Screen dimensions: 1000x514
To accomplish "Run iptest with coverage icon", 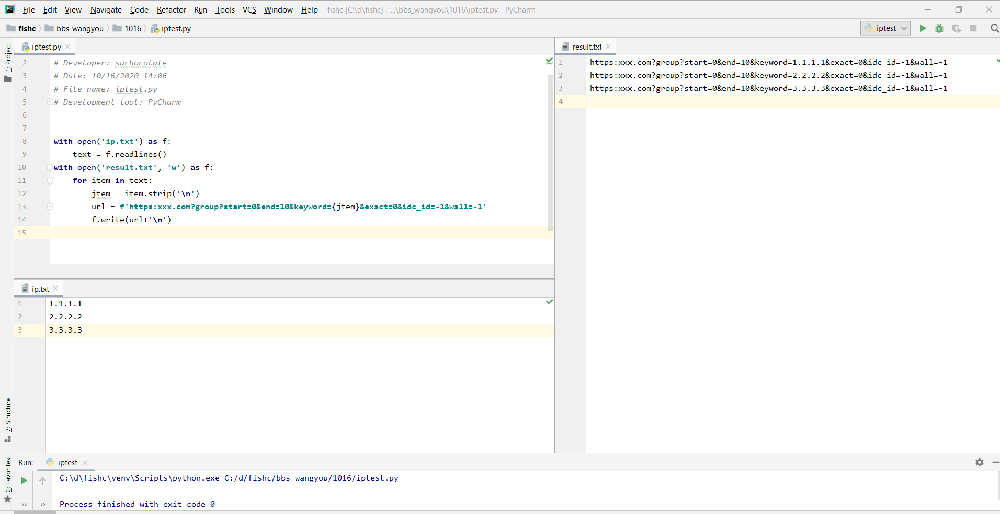I will pos(956,28).
